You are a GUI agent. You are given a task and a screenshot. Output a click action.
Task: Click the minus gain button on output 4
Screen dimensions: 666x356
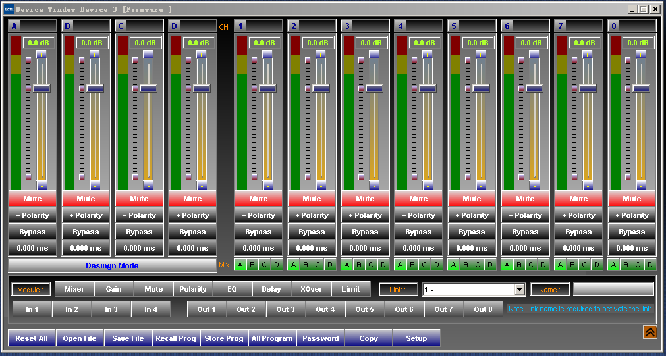click(x=428, y=186)
